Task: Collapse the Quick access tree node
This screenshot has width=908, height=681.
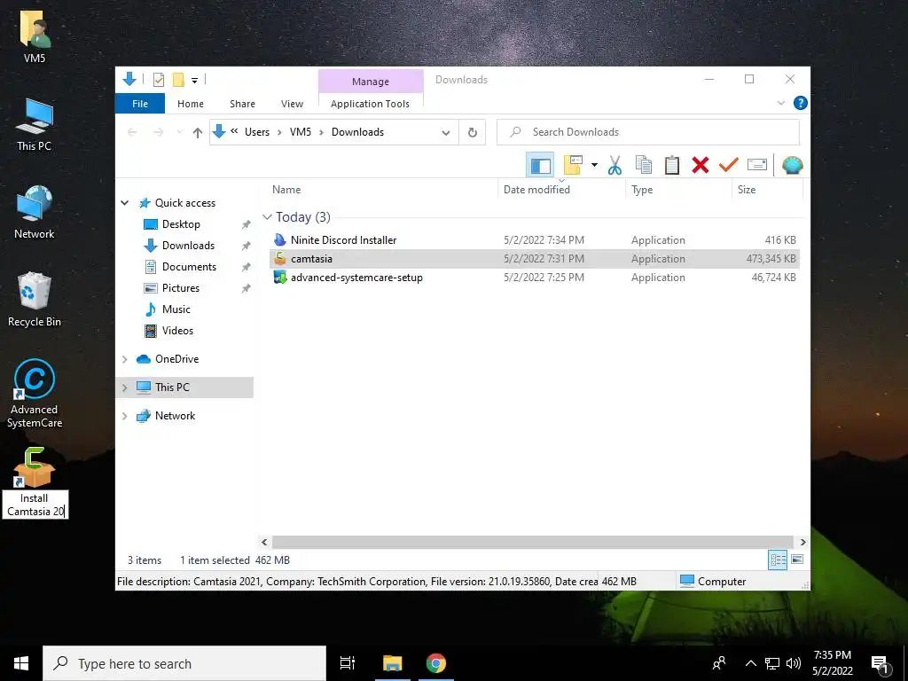Action: (124, 203)
